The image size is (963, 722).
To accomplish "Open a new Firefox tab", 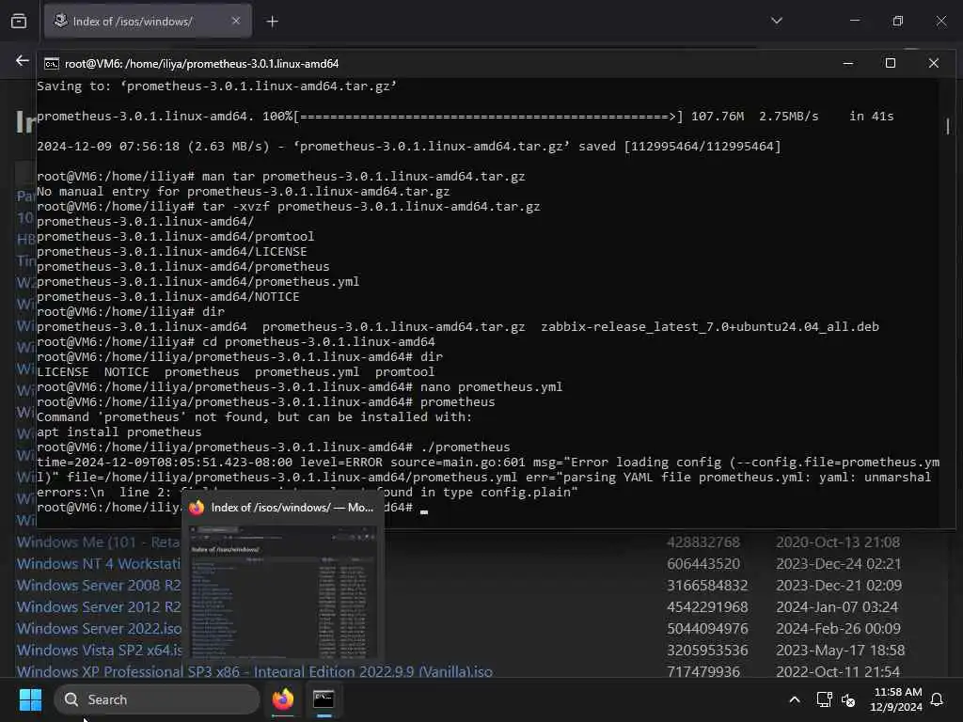I will (x=272, y=22).
